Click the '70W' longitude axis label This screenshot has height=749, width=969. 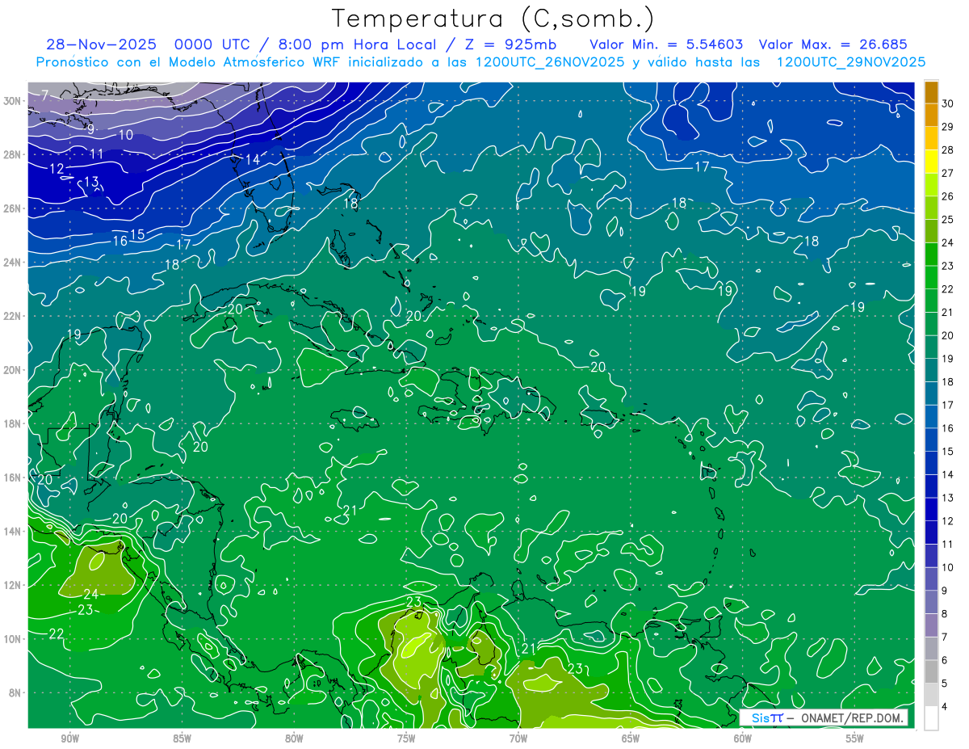click(518, 738)
